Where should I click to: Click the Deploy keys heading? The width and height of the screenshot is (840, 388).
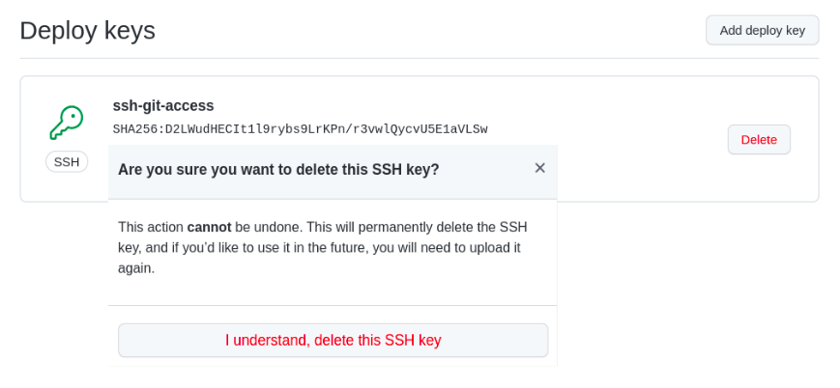pyautogui.click(x=87, y=30)
